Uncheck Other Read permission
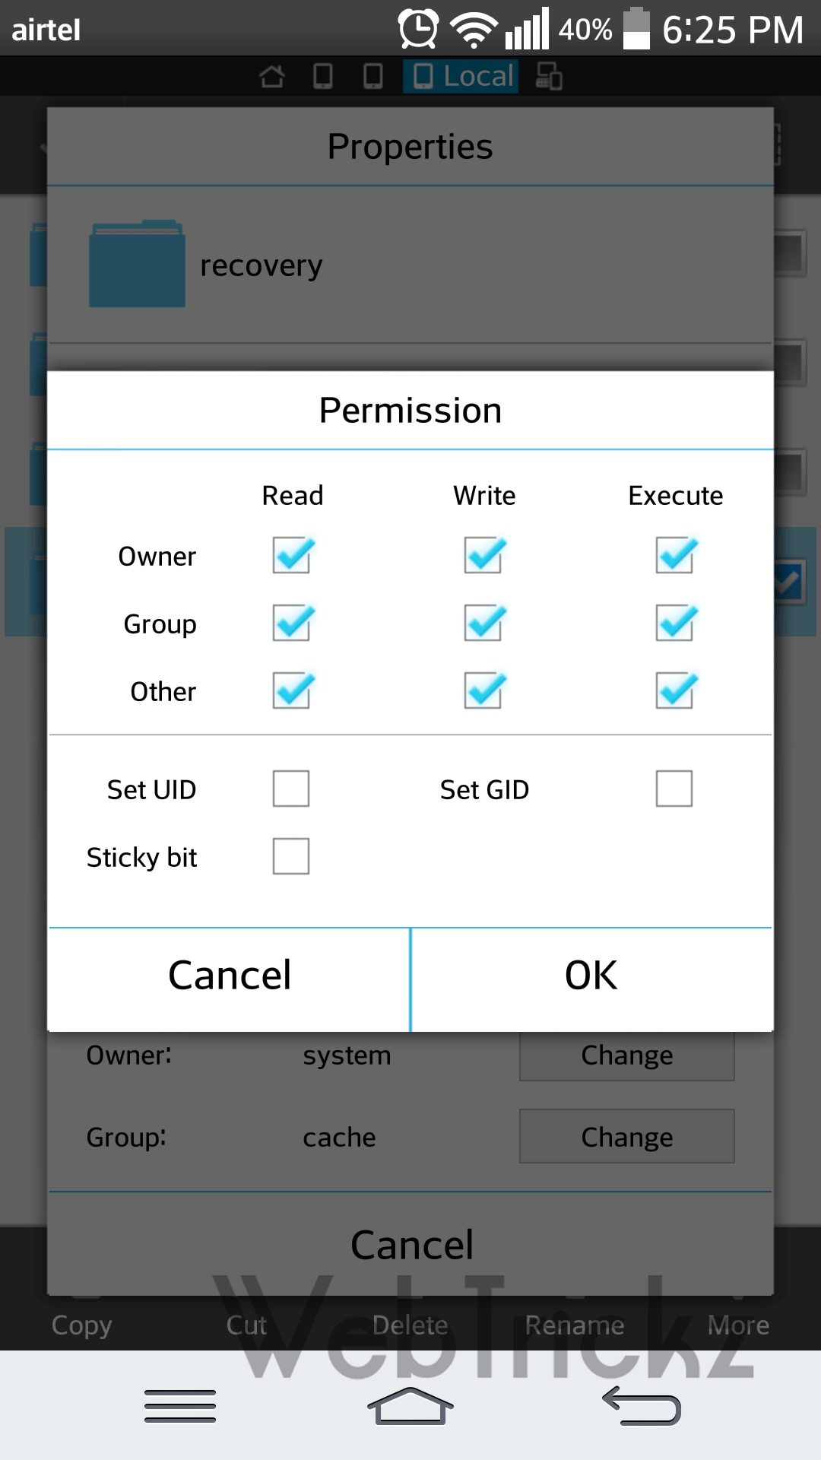 (x=293, y=690)
